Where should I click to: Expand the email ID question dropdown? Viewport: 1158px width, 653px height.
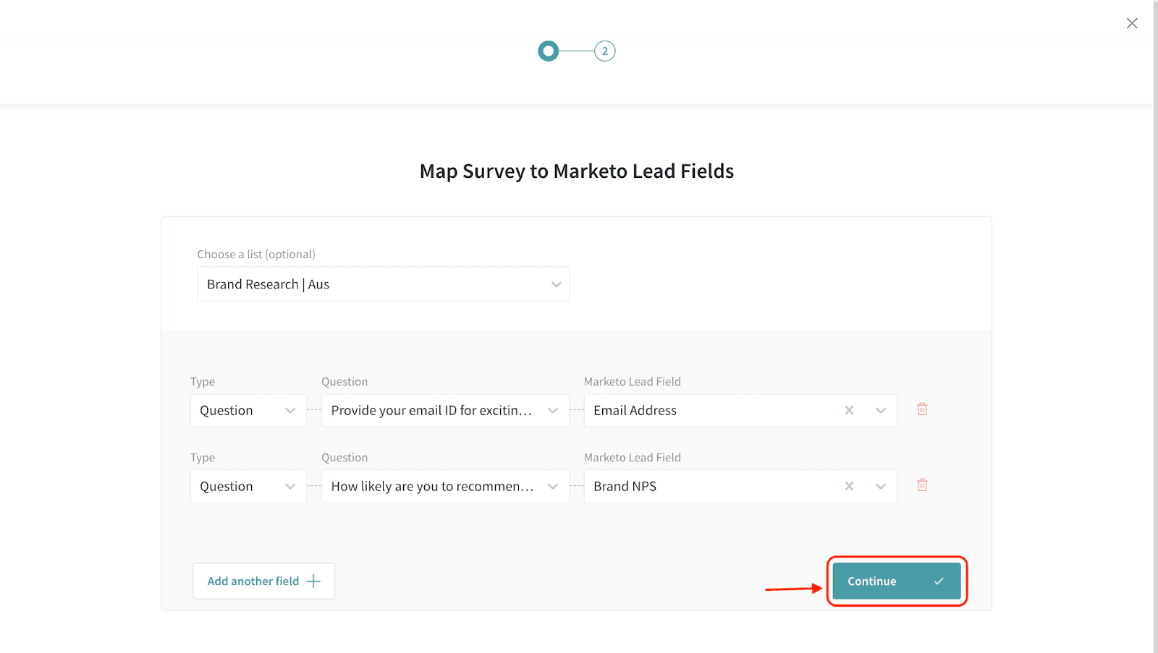point(553,410)
